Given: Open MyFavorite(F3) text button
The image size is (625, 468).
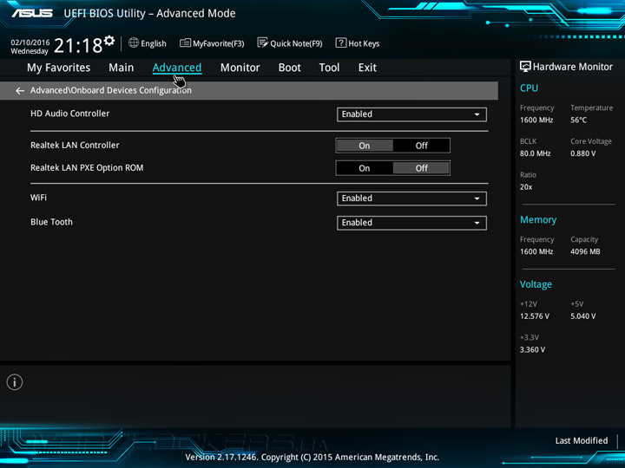Looking at the screenshot, I should pyautogui.click(x=219, y=43).
